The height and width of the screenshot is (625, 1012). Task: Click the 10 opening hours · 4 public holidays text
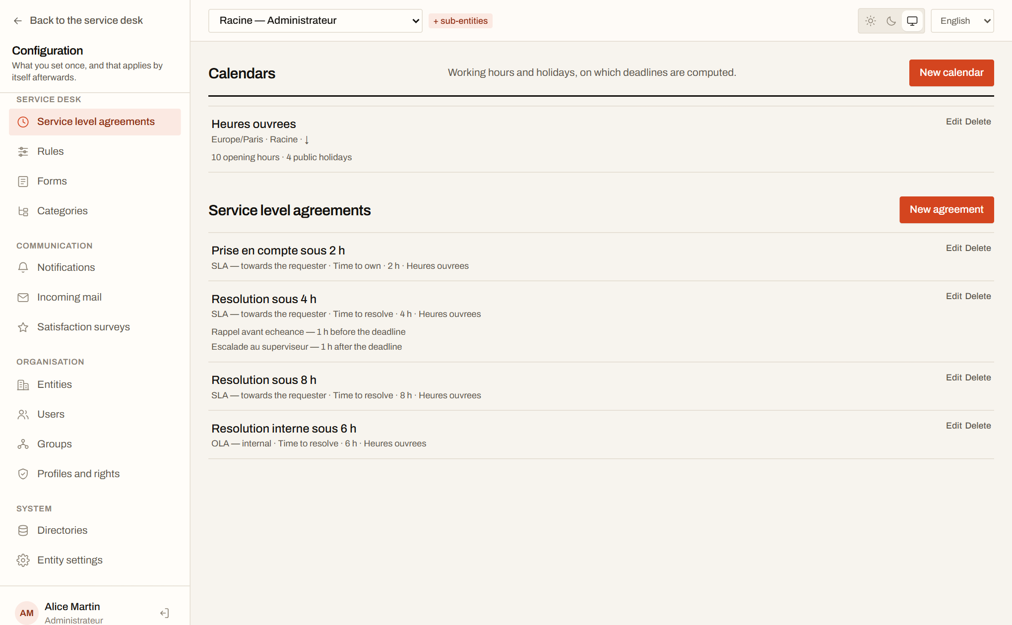(281, 157)
